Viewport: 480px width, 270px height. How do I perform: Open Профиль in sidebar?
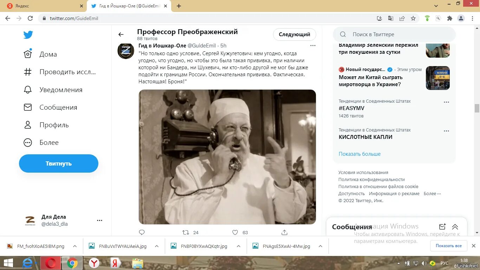pyautogui.click(x=46, y=125)
